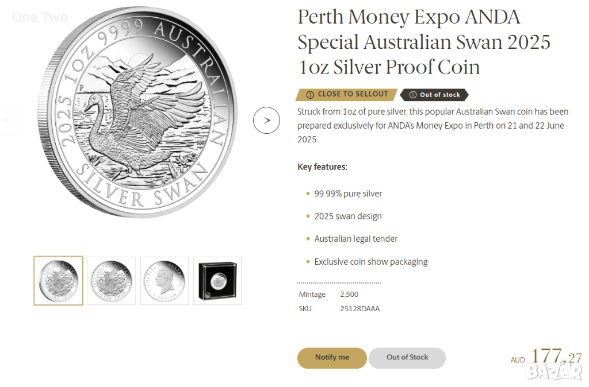Click the left carousel chevron
The height and width of the screenshot is (387, 589).
(7, 121)
